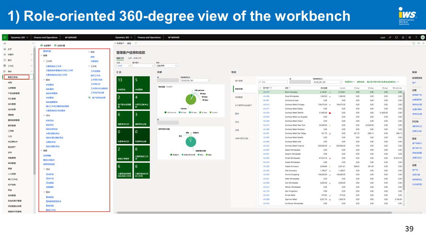This screenshot has height=239, width=426.
Task: Click the tile showing 5 未结案例
Action: click(x=141, y=85)
